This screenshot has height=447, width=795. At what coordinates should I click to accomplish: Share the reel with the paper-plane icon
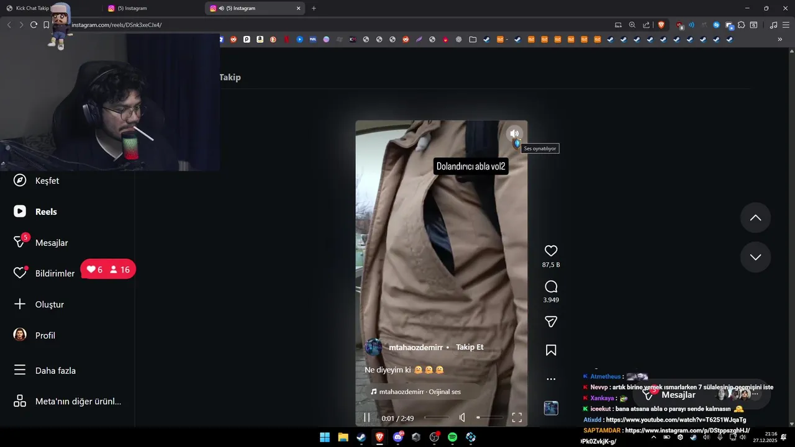click(x=551, y=322)
